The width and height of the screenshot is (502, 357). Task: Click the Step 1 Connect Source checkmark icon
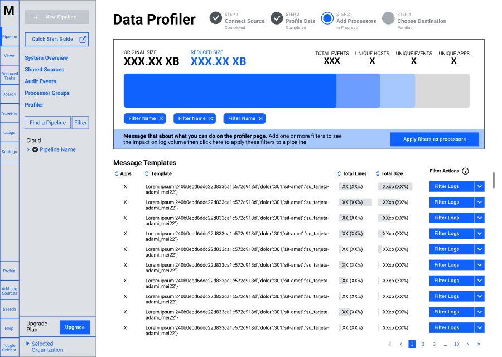pyautogui.click(x=216, y=18)
